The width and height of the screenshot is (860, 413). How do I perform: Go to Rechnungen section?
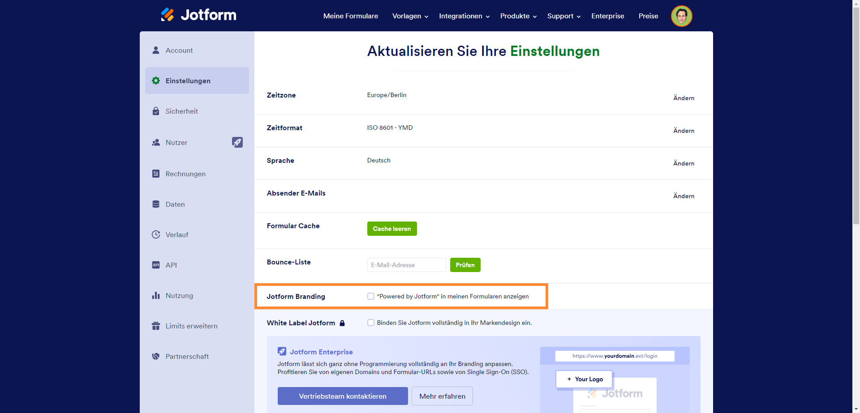point(197,174)
